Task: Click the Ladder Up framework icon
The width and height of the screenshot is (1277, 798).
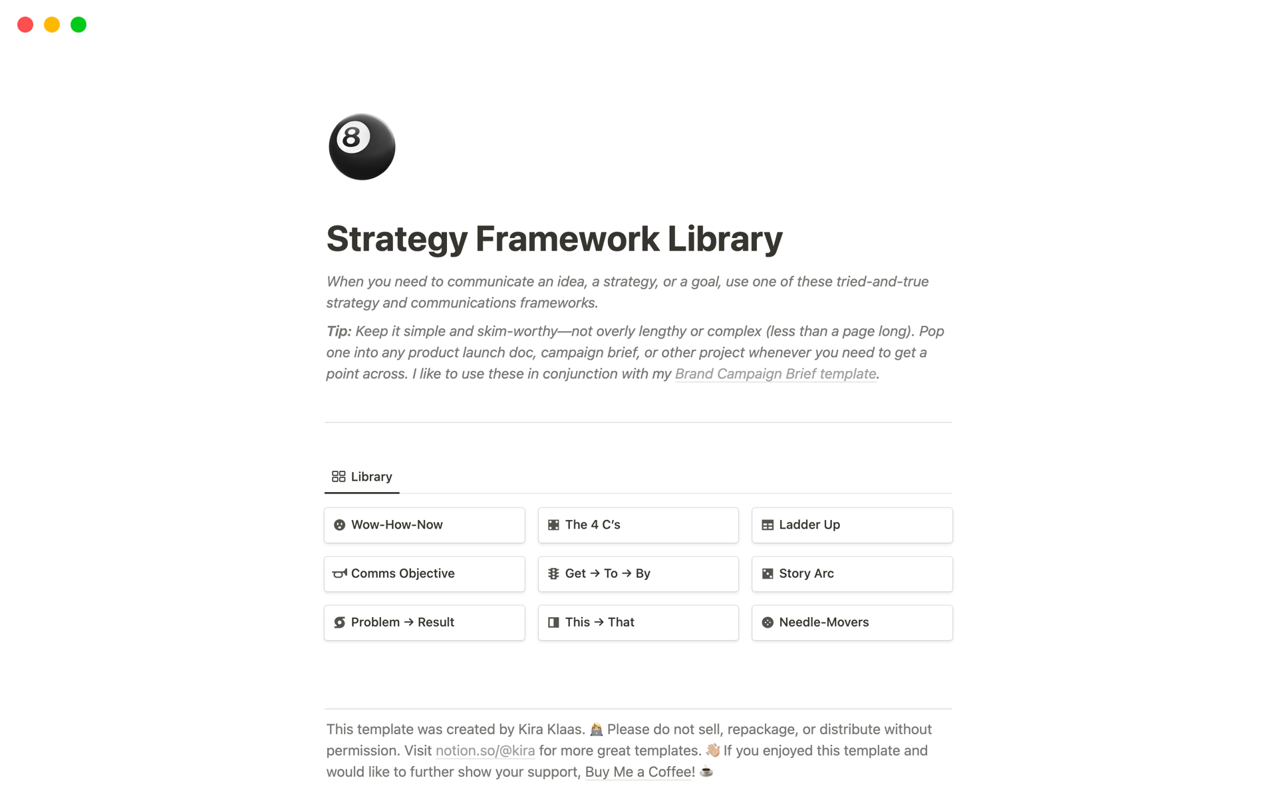Action: (769, 524)
